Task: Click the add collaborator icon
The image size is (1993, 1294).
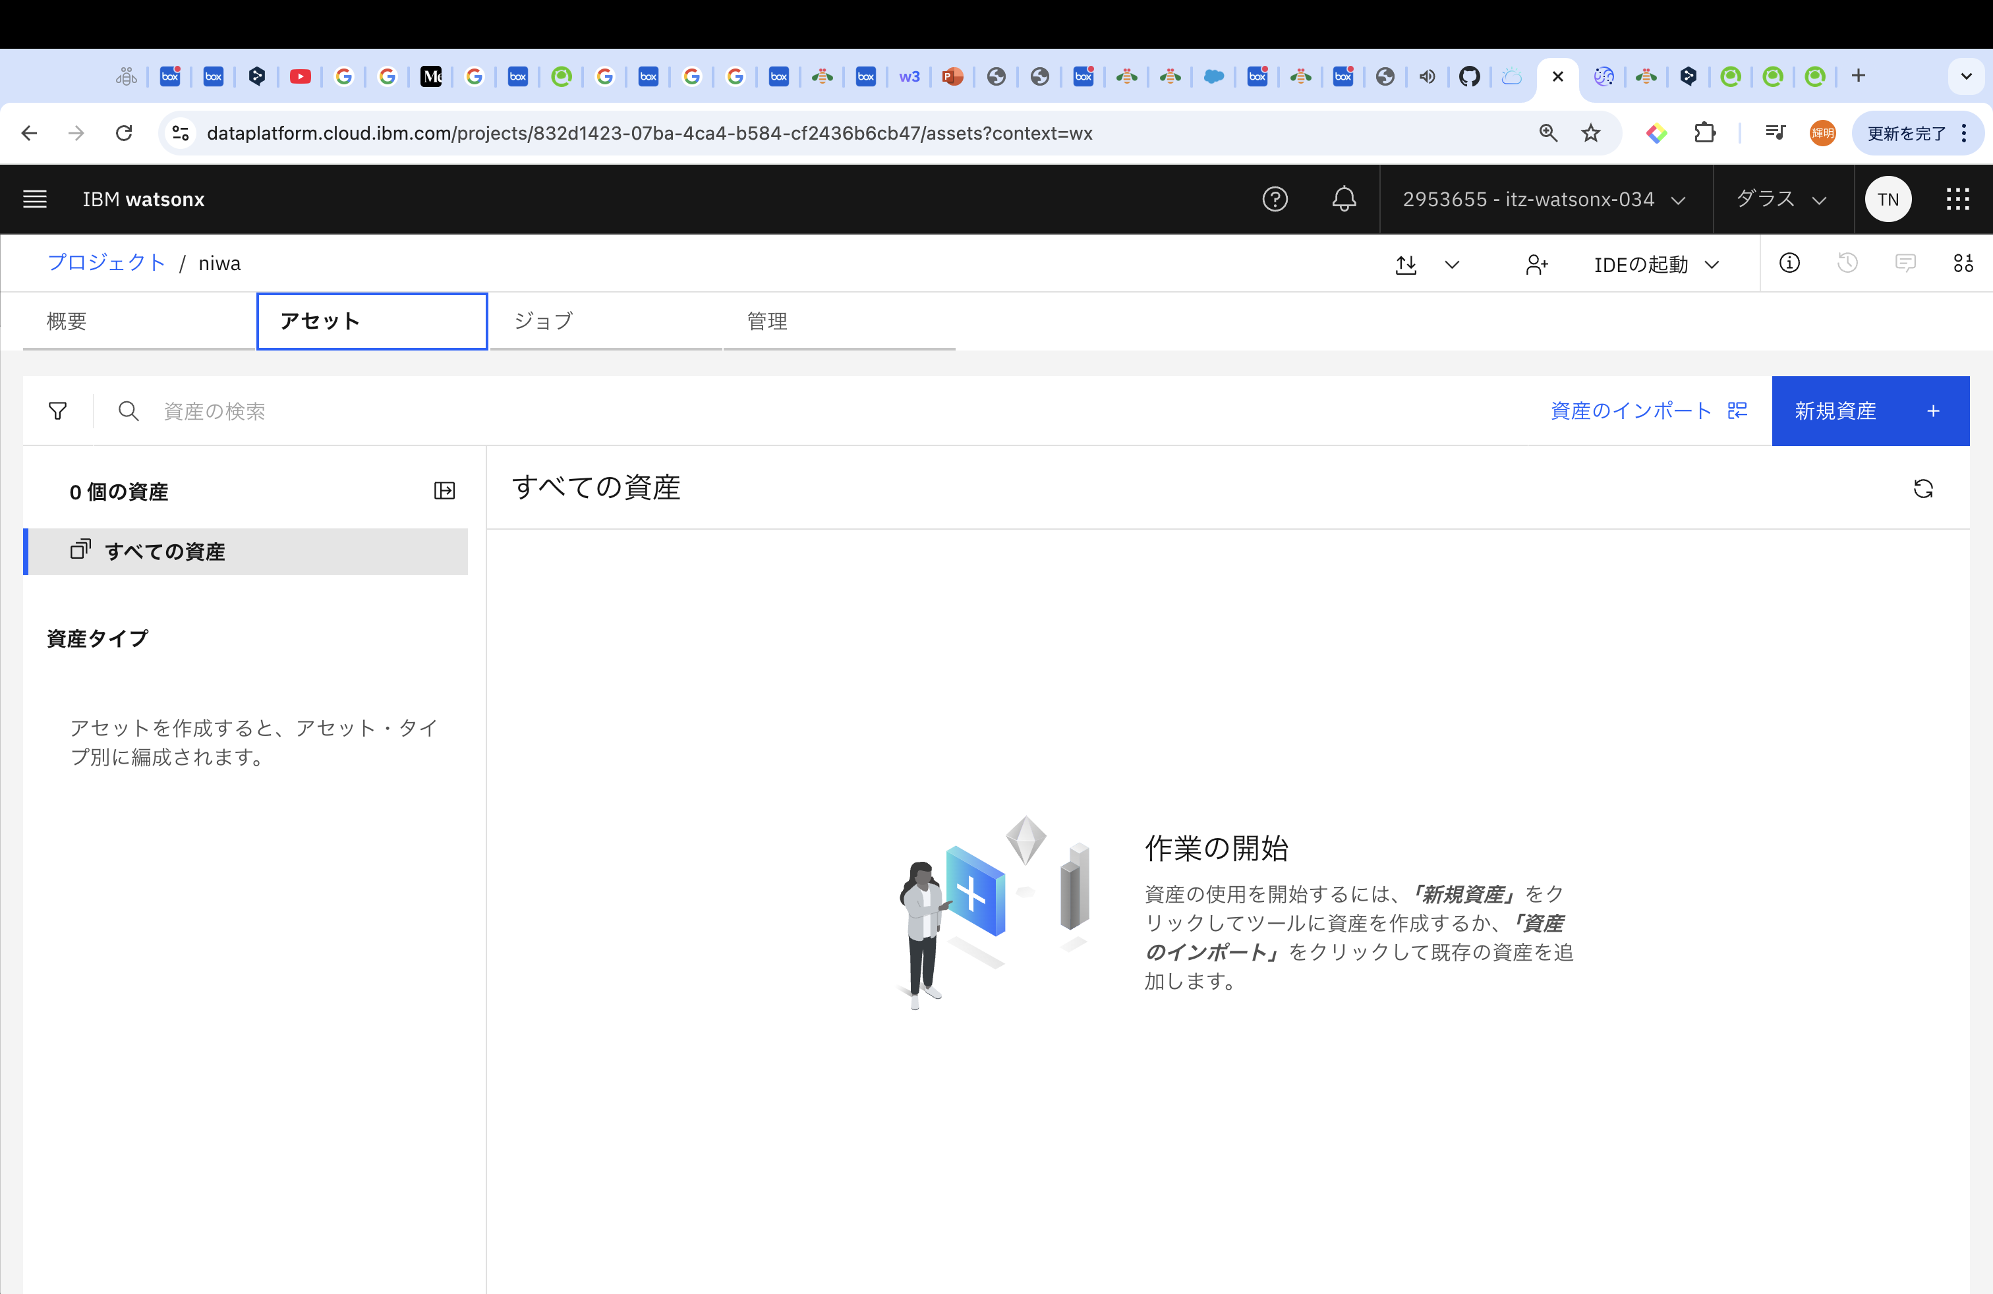Action: [1536, 264]
